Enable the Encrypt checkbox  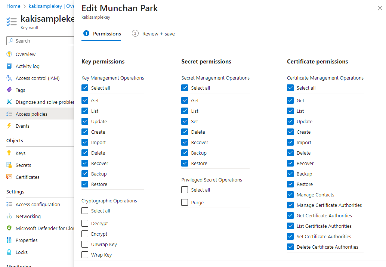[x=85, y=234]
